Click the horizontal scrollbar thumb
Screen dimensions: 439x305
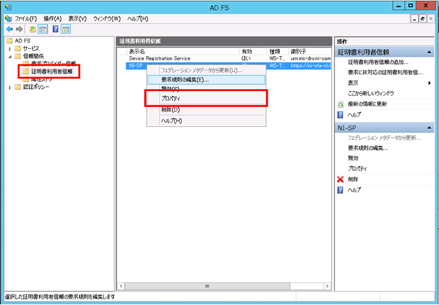[x=207, y=286]
